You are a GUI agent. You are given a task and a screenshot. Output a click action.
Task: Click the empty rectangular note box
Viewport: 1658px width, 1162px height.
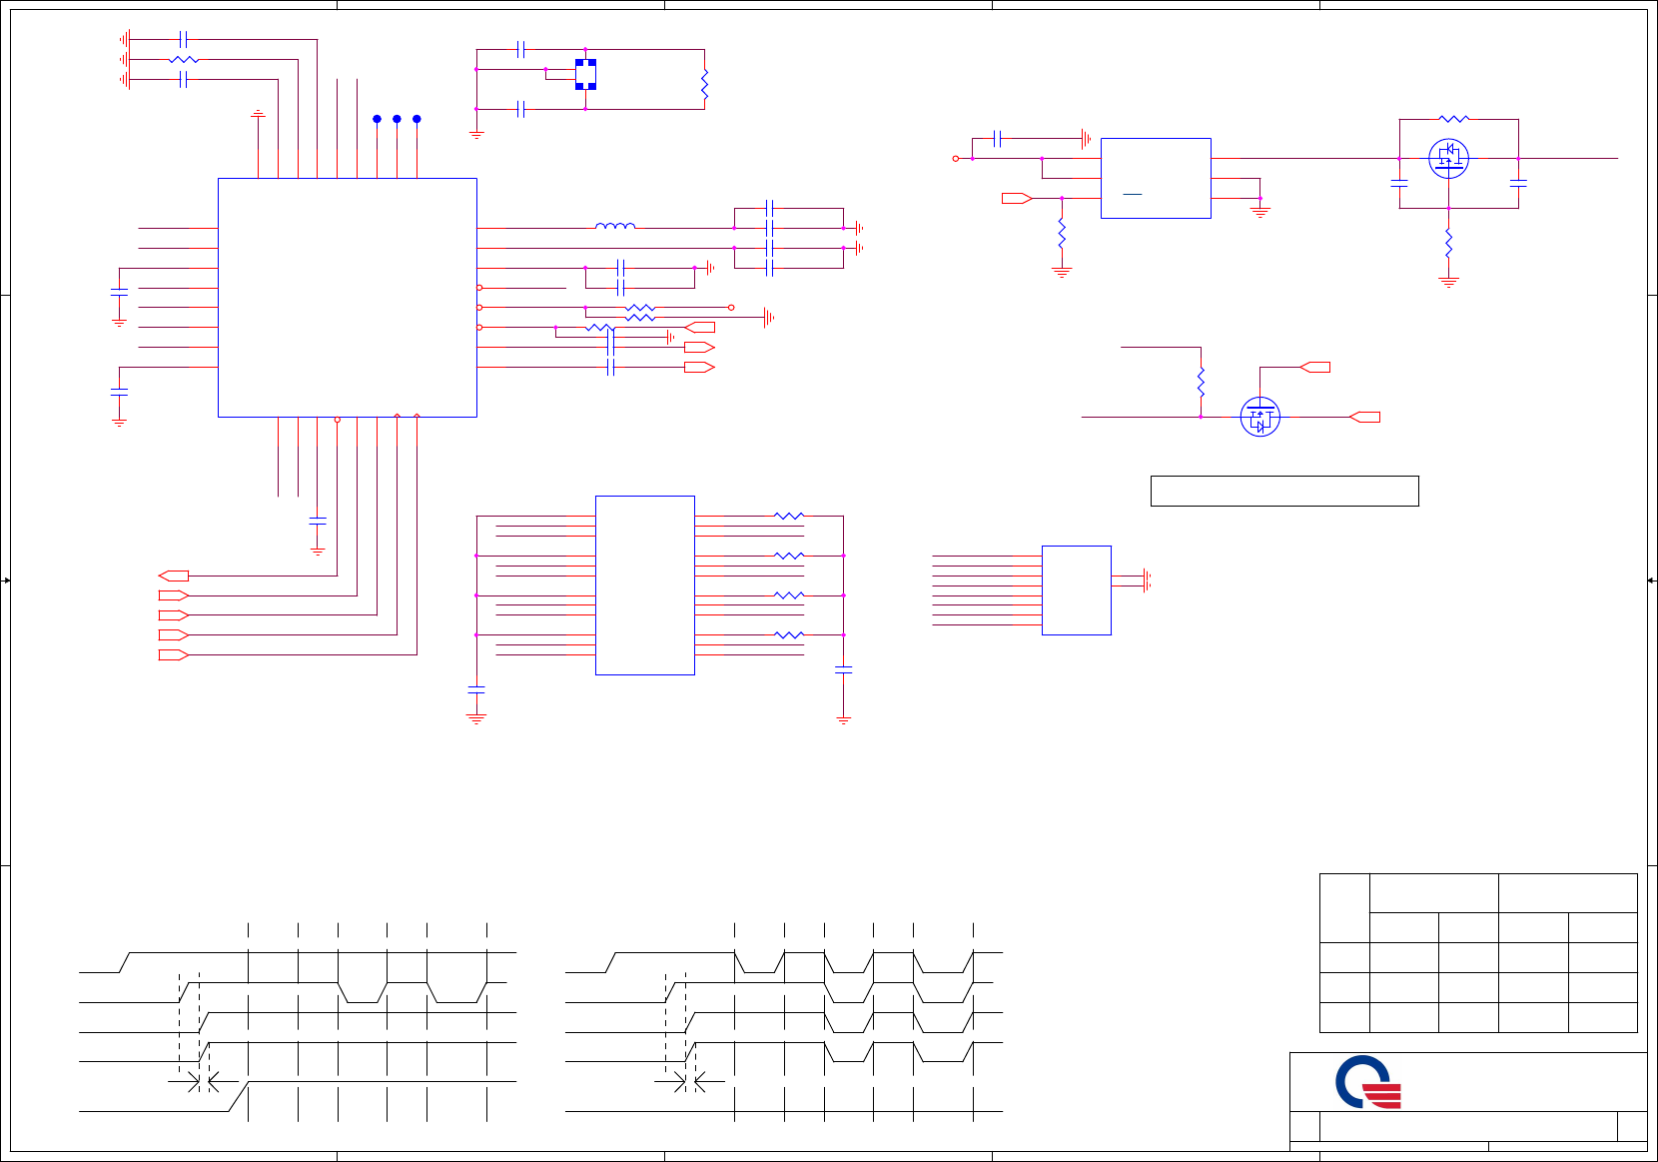point(1284,491)
